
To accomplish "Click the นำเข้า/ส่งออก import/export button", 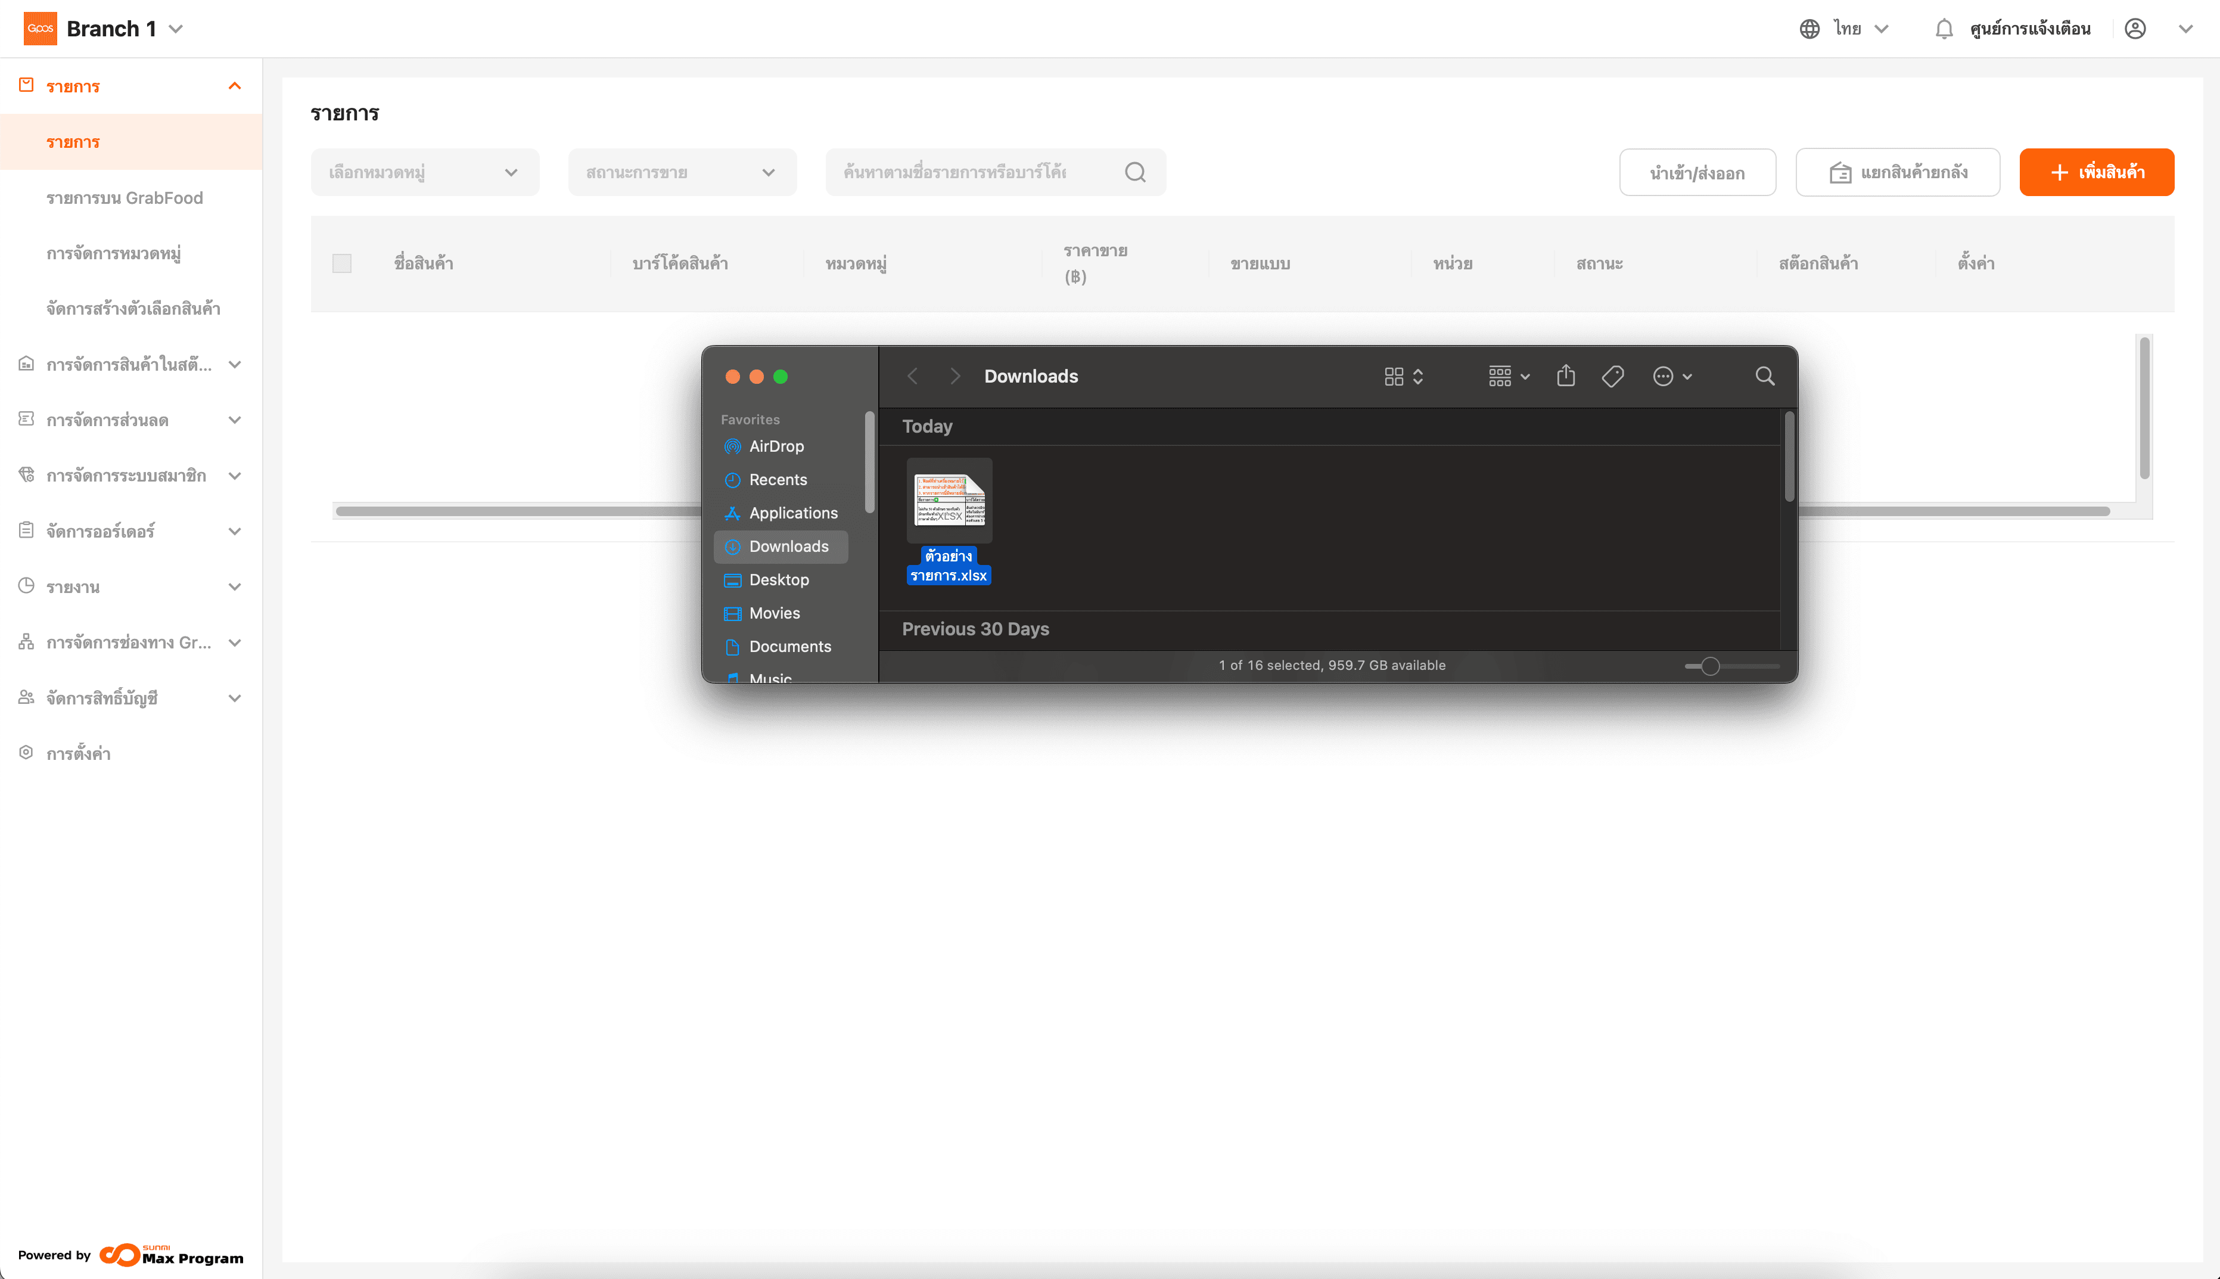I will click(1697, 172).
